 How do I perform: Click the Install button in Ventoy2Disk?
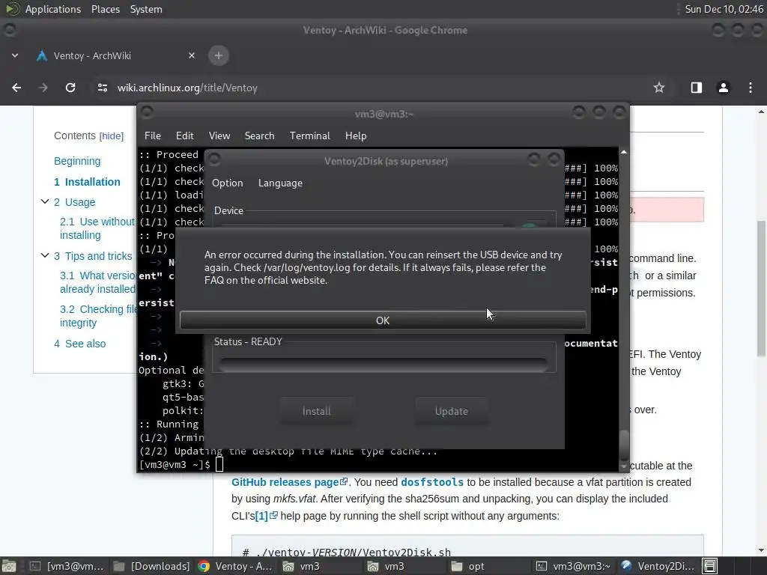coord(317,411)
